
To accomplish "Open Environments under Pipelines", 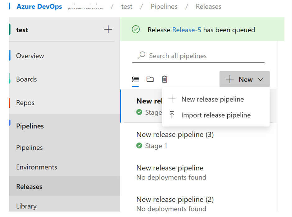I will coord(37,167).
